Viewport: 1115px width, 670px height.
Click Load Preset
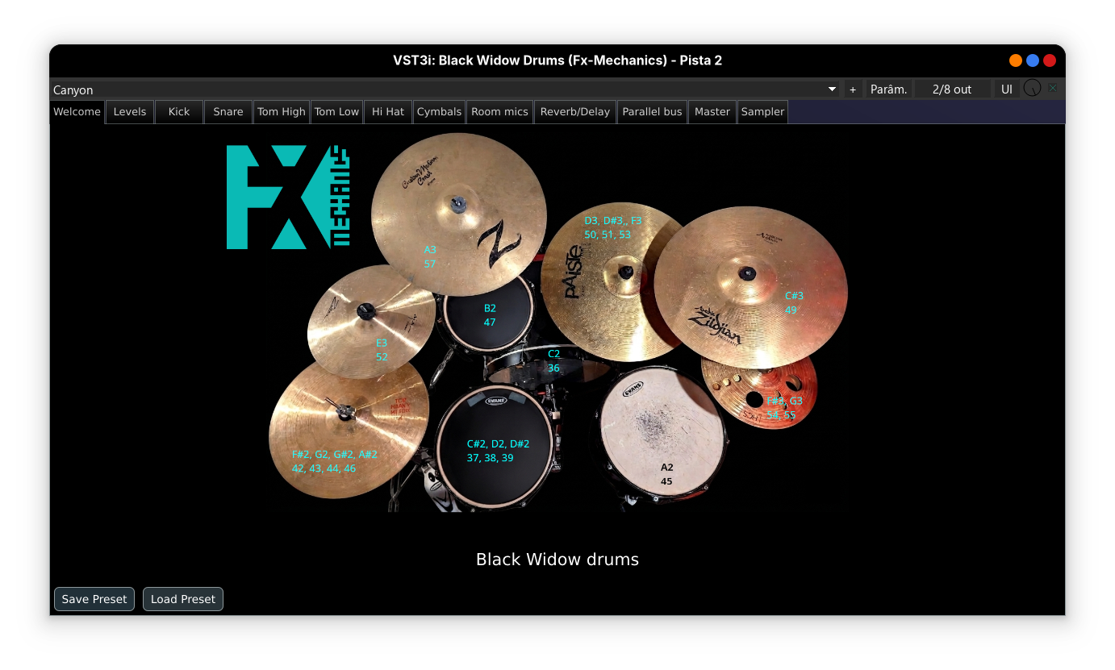click(182, 599)
